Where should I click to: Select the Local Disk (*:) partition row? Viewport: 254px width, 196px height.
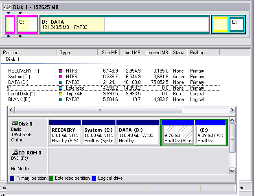point(114,94)
